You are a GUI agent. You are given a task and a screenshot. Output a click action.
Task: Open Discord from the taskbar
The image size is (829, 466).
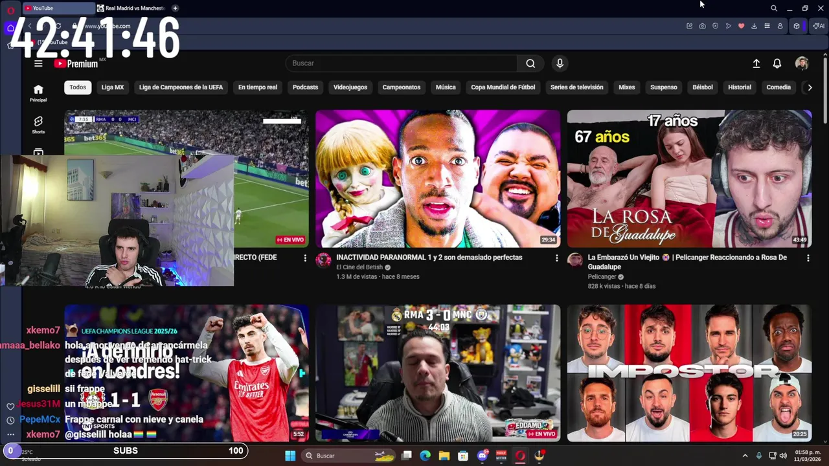482,456
